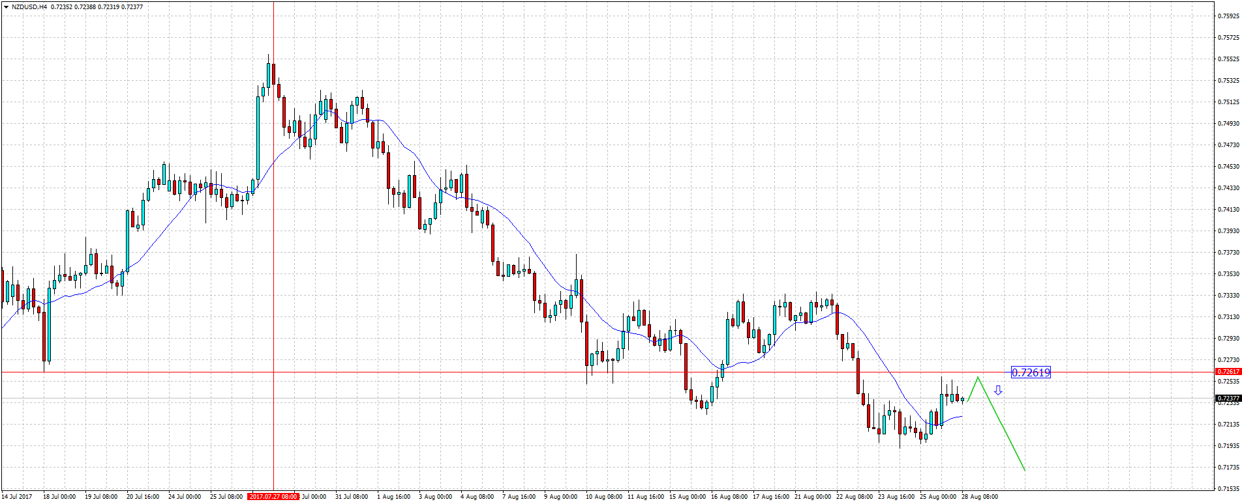This screenshot has width=1242, height=504.
Task: Select the green forecast trend line
Action: pos(1001,423)
